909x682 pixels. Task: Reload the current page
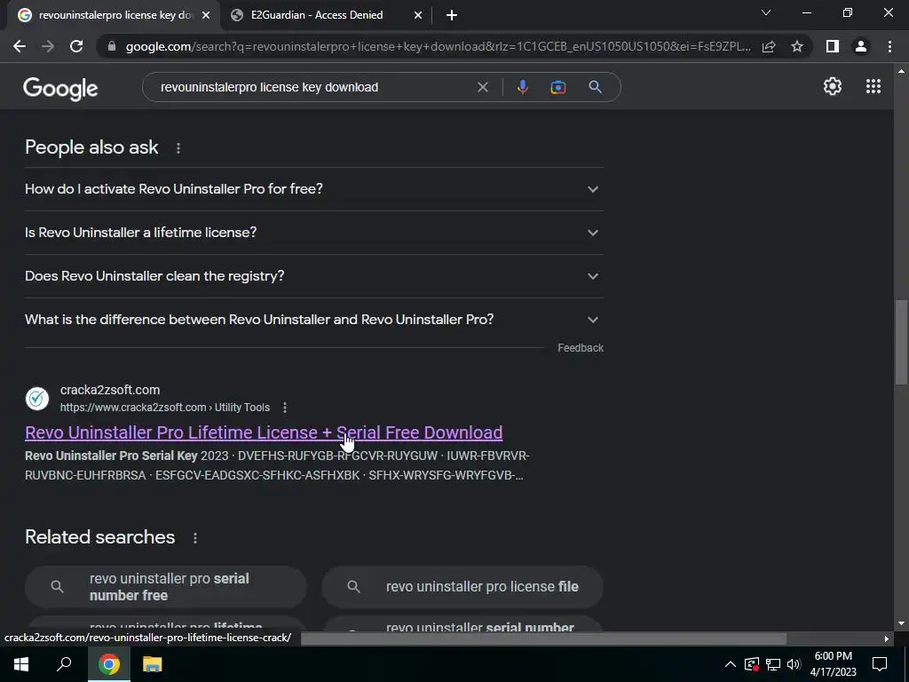(76, 46)
